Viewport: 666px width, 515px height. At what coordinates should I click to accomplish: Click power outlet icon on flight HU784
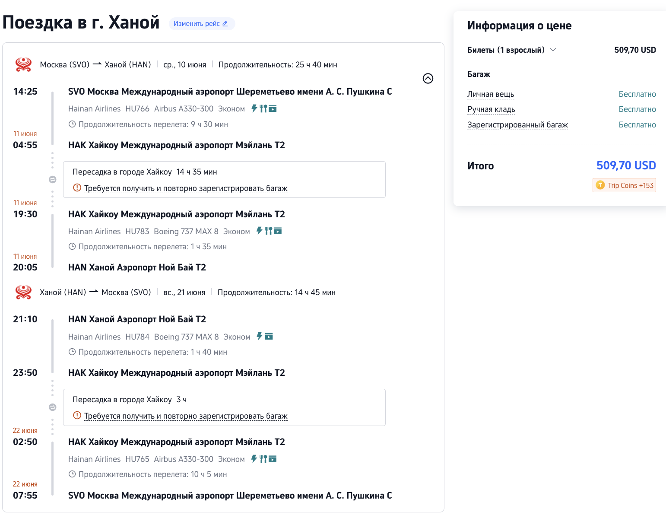point(260,336)
